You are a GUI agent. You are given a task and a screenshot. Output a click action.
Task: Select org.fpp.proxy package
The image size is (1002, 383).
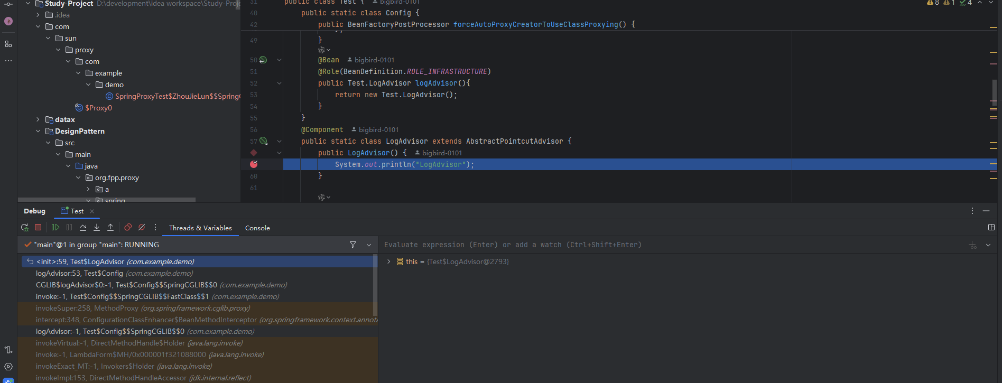tap(112, 178)
